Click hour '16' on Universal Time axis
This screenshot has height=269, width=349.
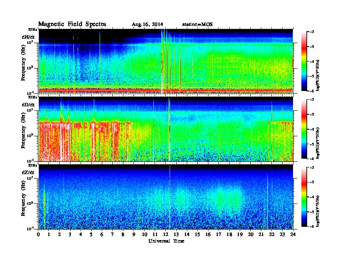tap(208, 234)
